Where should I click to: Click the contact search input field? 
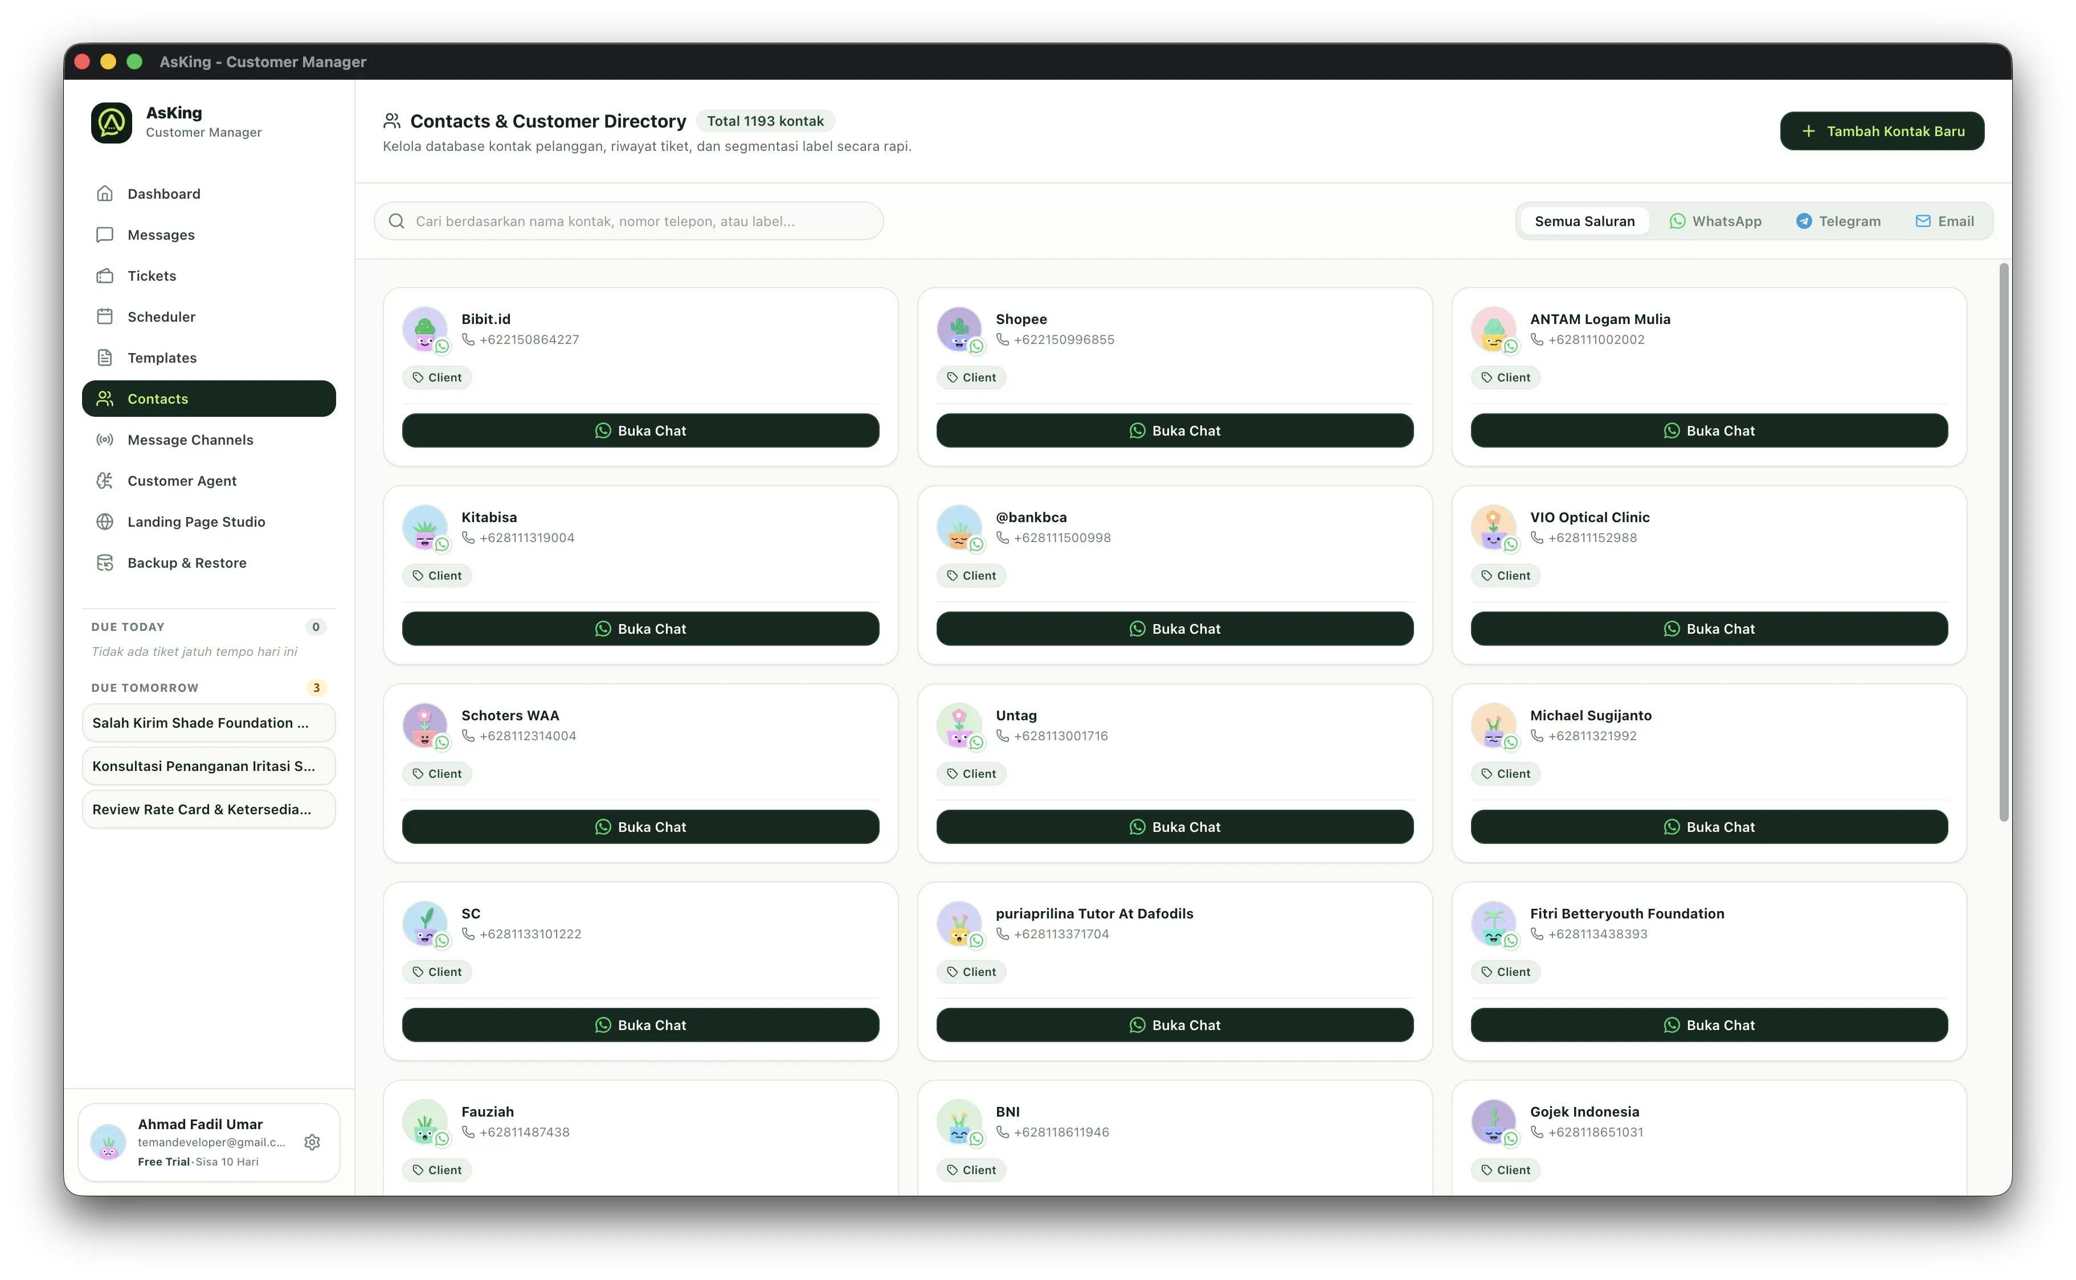click(x=628, y=221)
